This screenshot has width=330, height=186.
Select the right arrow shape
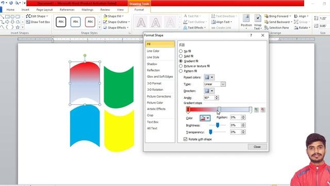(7, 22)
